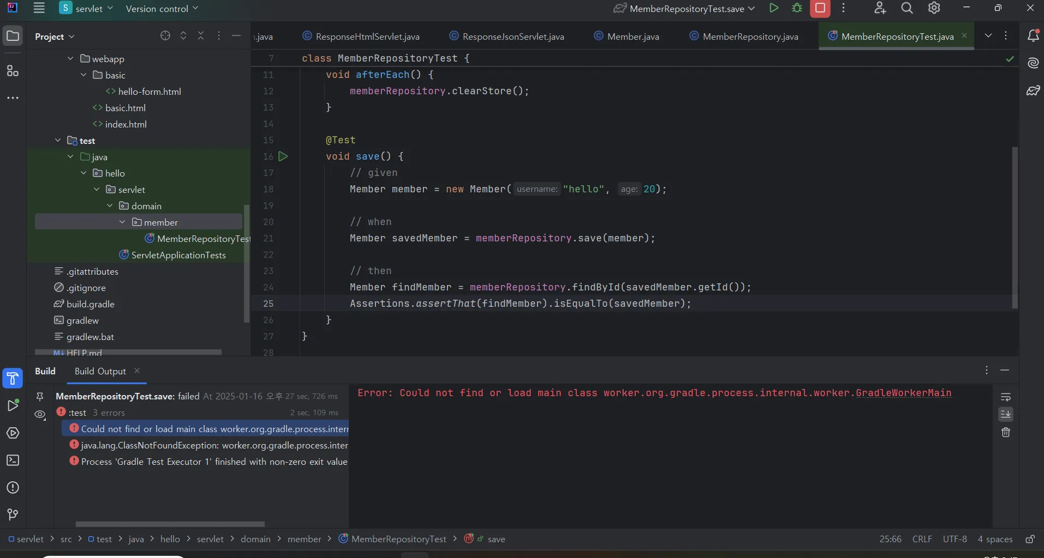Click the Build panel horizontal scrollbar
This screenshot has height=558, width=1044.
(170, 524)
